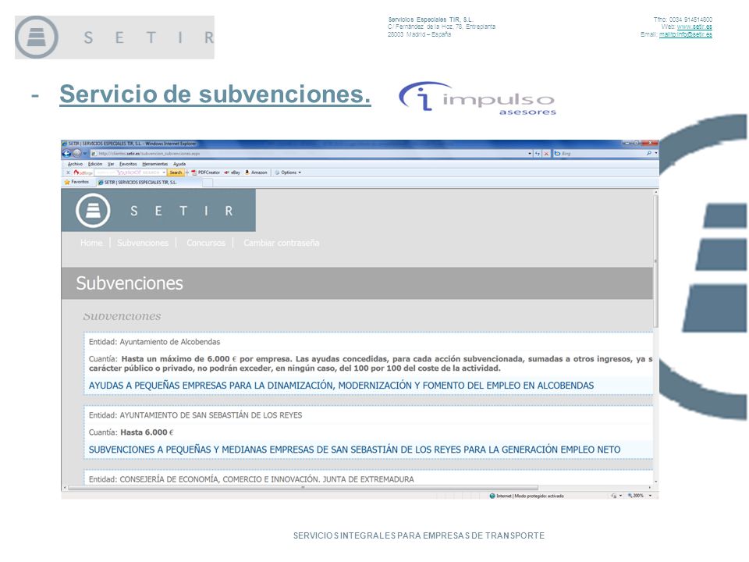749x562 pixels.
Task: Click the Servicio de subvenciones heading link
Action: click(215, 94)
